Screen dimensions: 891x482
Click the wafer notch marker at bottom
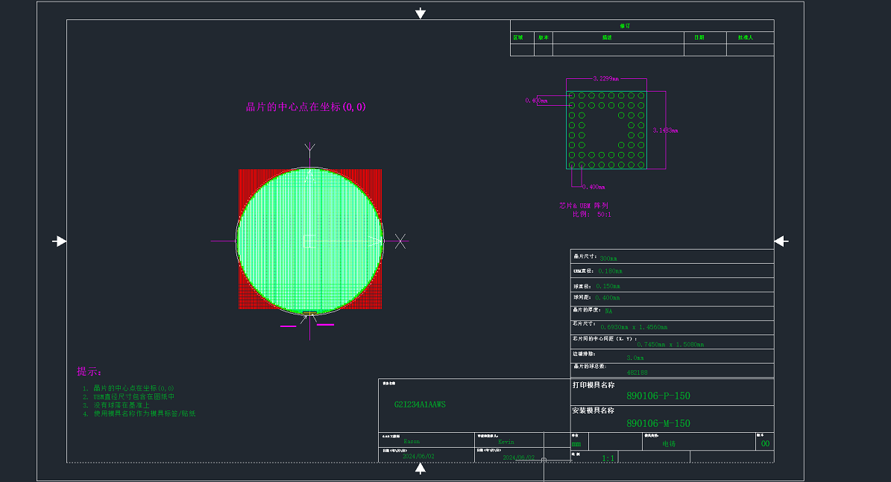pos(309,314)
